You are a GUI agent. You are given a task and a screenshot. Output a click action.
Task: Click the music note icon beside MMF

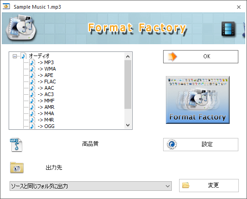32,101
